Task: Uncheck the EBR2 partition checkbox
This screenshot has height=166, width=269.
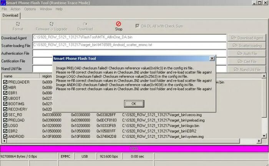Action: [x=5, y=131]
